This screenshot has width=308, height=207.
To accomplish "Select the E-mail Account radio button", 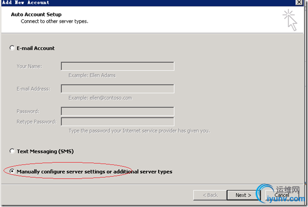I will click(x=12, y=48).
